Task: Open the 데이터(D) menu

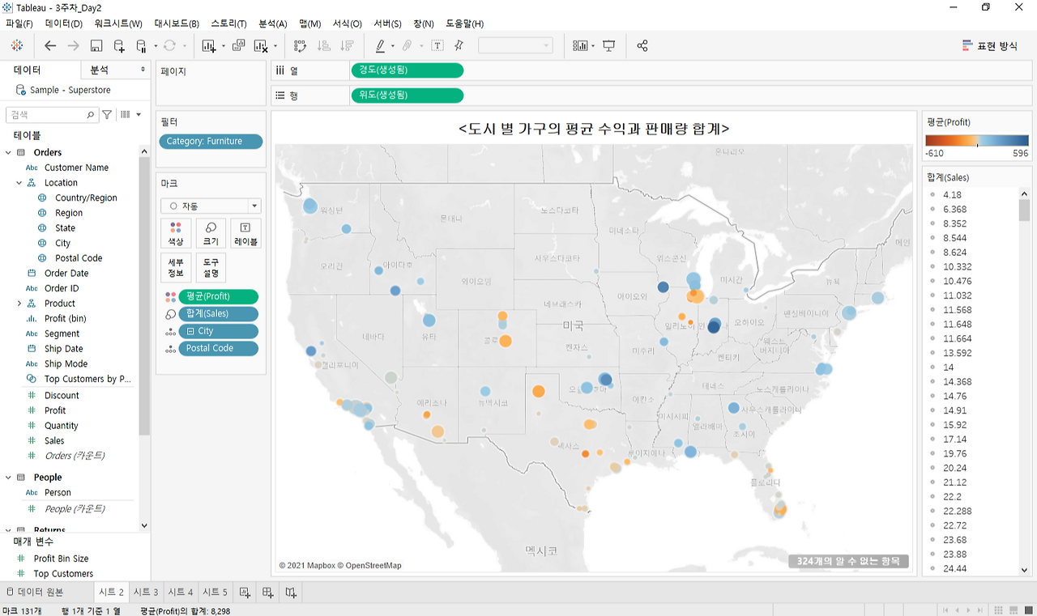Action: point(64,23)
